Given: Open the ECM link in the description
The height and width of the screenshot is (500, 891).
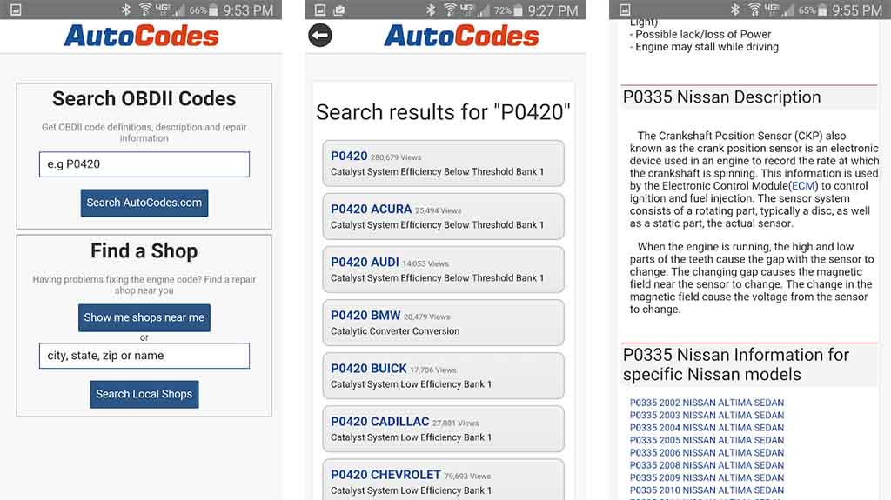Looking at the screenshot, I should pos(803,186).
